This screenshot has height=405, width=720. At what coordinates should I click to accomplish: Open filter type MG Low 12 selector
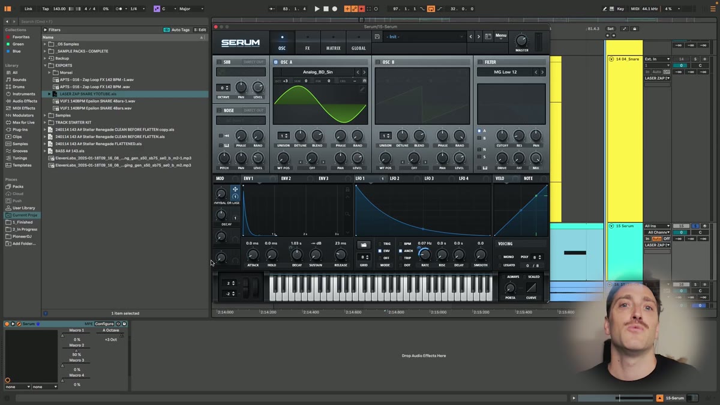click(505, 72)
